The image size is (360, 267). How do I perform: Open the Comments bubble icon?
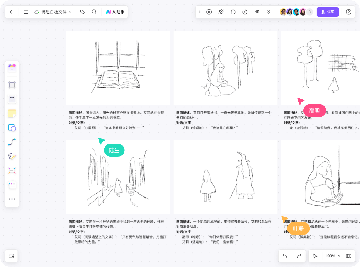coord(233,12)
